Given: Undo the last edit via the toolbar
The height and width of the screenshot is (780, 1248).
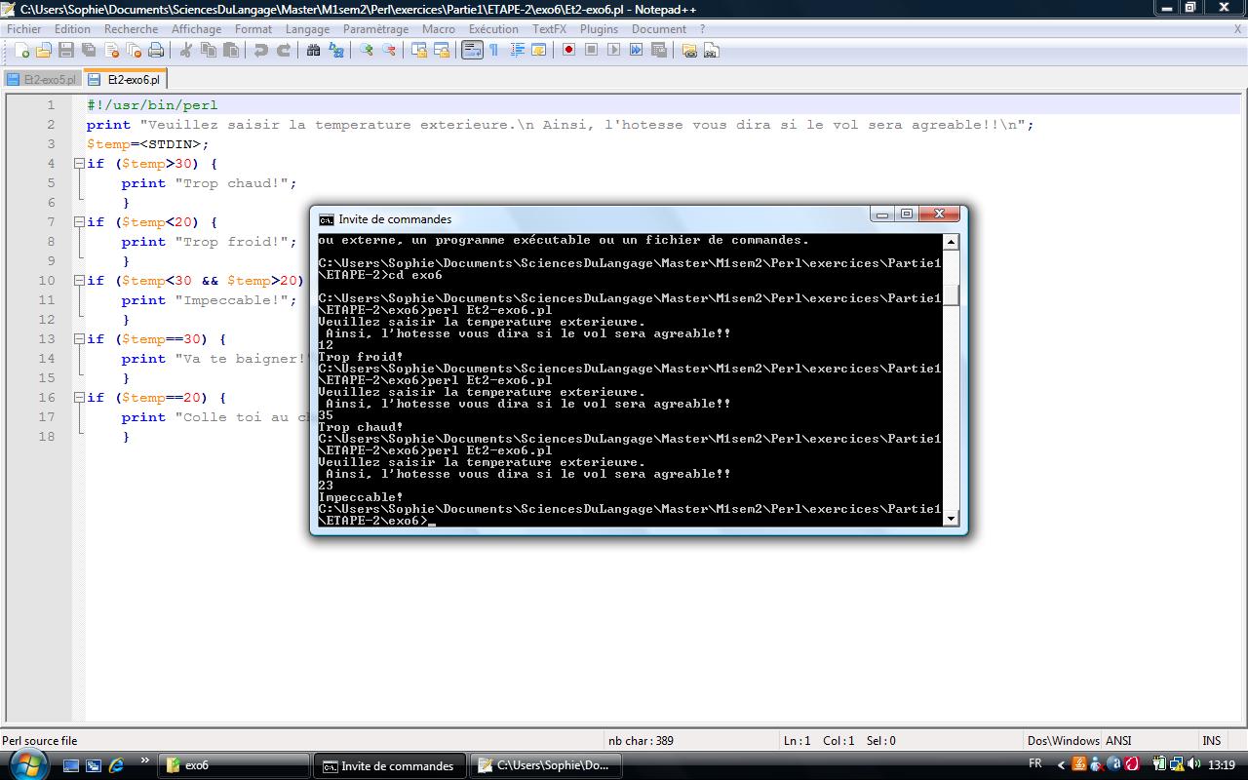Looking at the screenshot, I should coord(260,51).
